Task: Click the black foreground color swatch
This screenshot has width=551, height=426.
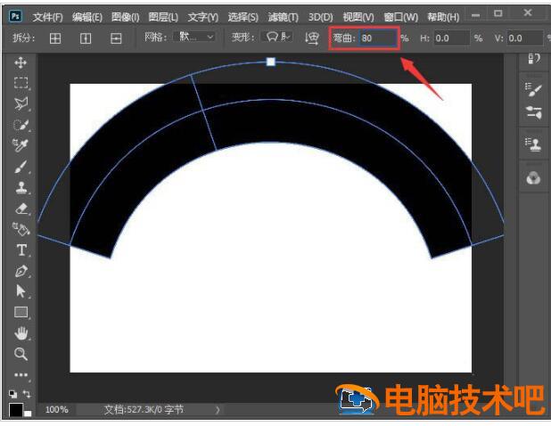Action: pyautogui.click(x=15, y=409)
